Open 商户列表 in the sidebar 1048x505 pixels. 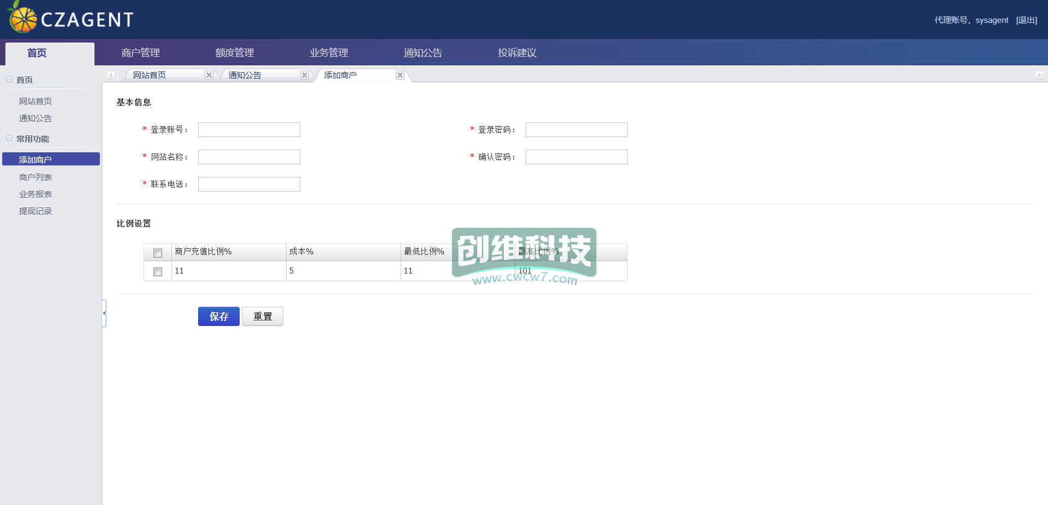(x=35, y=177)
